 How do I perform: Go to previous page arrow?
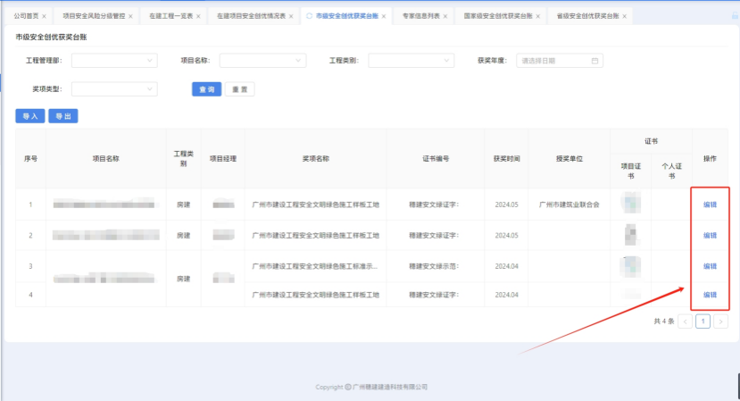(x=686, y=321)
